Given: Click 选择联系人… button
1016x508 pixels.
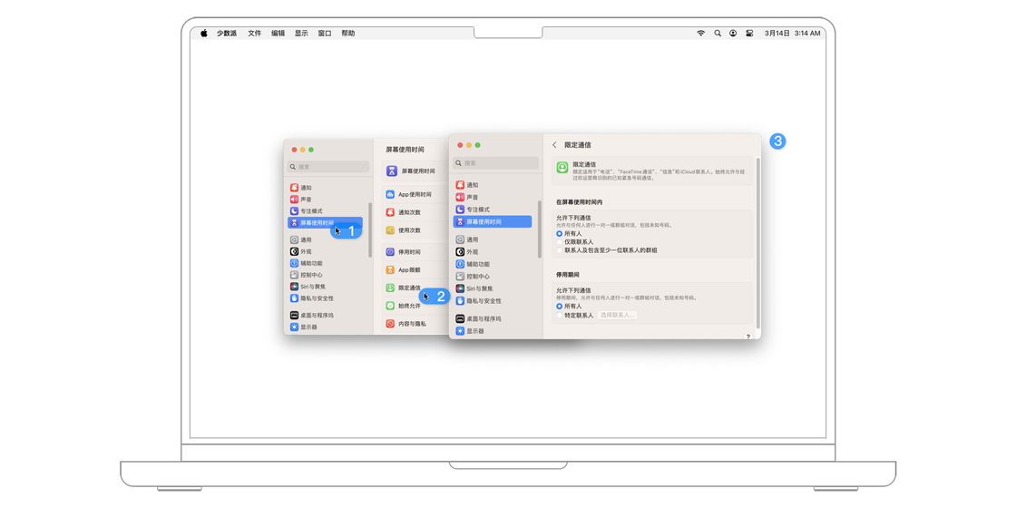Looking at the screenshot, I should point(618,315).
